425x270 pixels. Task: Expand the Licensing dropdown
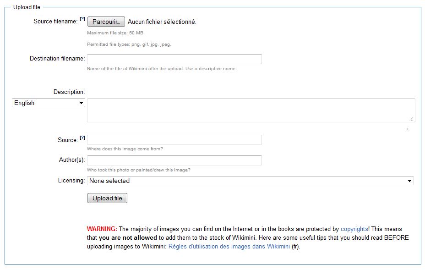(250, 181)
